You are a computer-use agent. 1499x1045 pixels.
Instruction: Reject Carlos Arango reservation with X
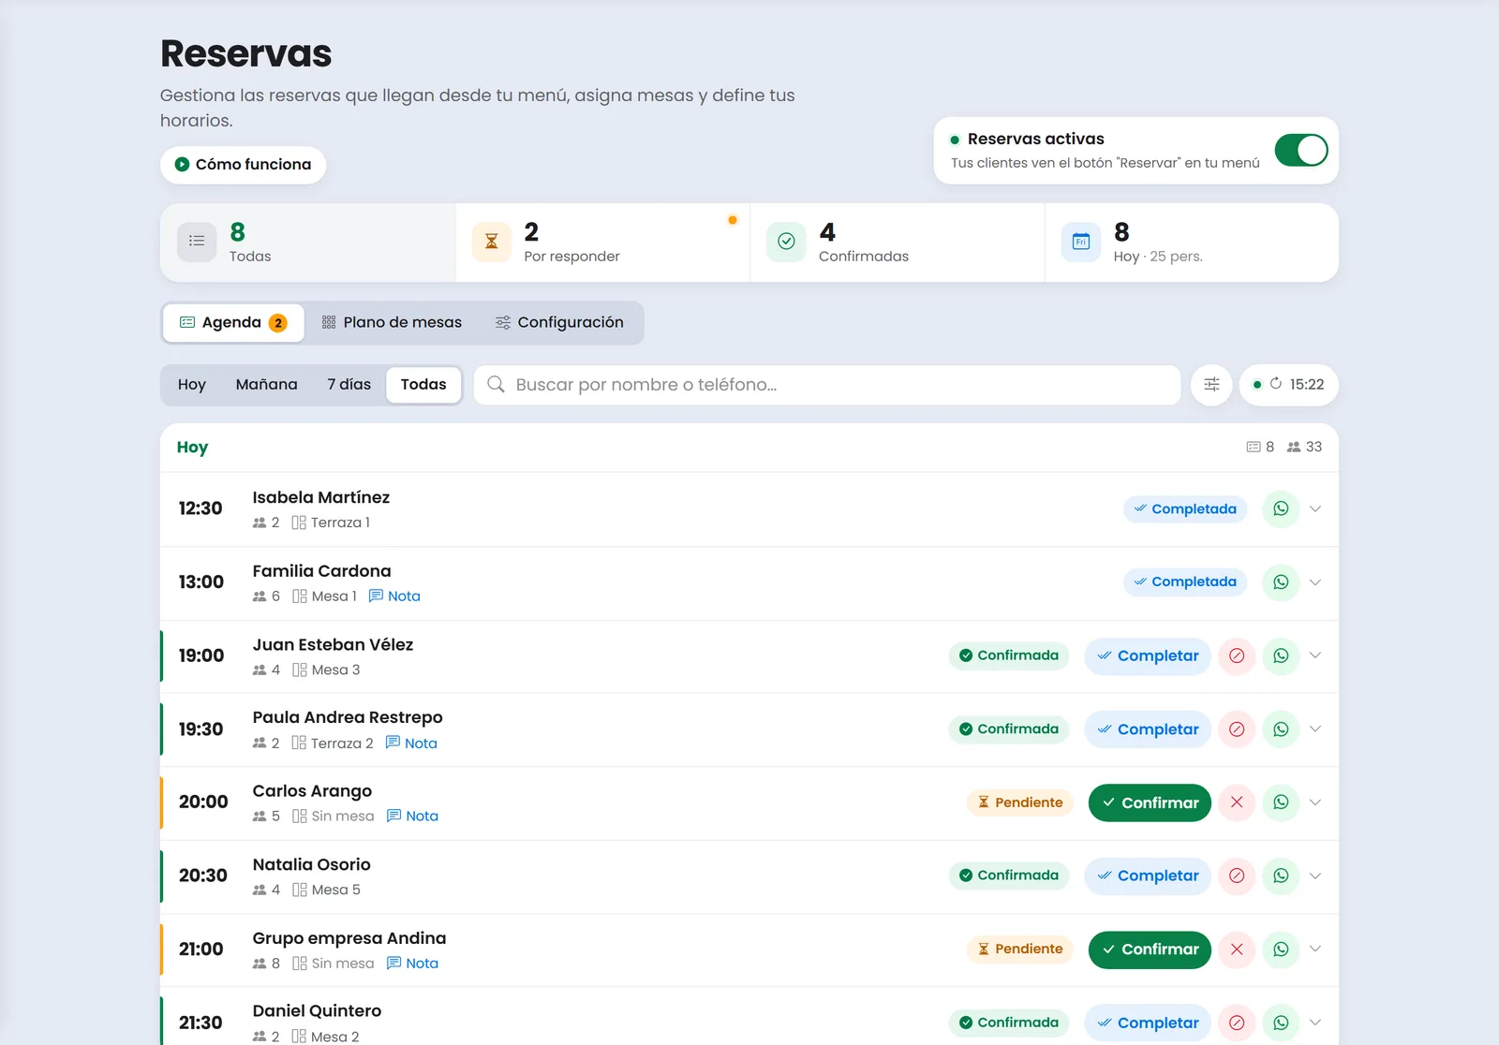(x=1237, y=802)
